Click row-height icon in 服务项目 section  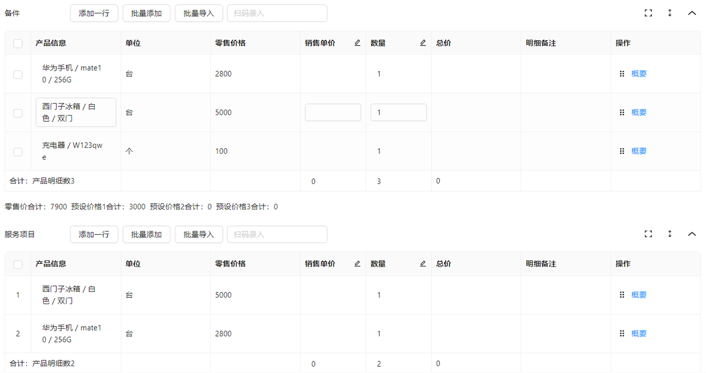click(670, 234)
